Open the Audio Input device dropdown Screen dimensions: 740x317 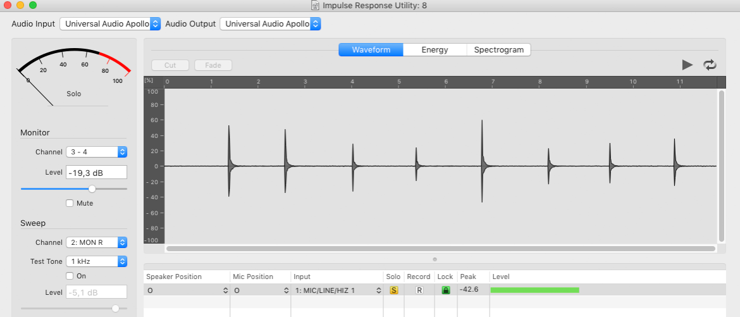110,23
